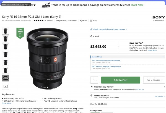Click the five-star rating
166x113 pixels.
38,20
